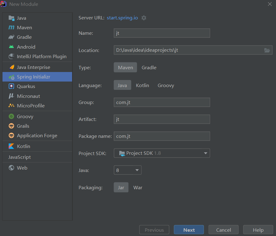Click the Application Forge icon

click(11, 136)
